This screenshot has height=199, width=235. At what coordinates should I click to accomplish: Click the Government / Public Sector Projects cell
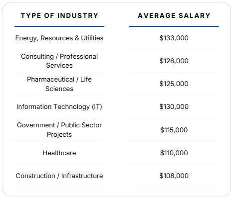[x=59, y=130]
